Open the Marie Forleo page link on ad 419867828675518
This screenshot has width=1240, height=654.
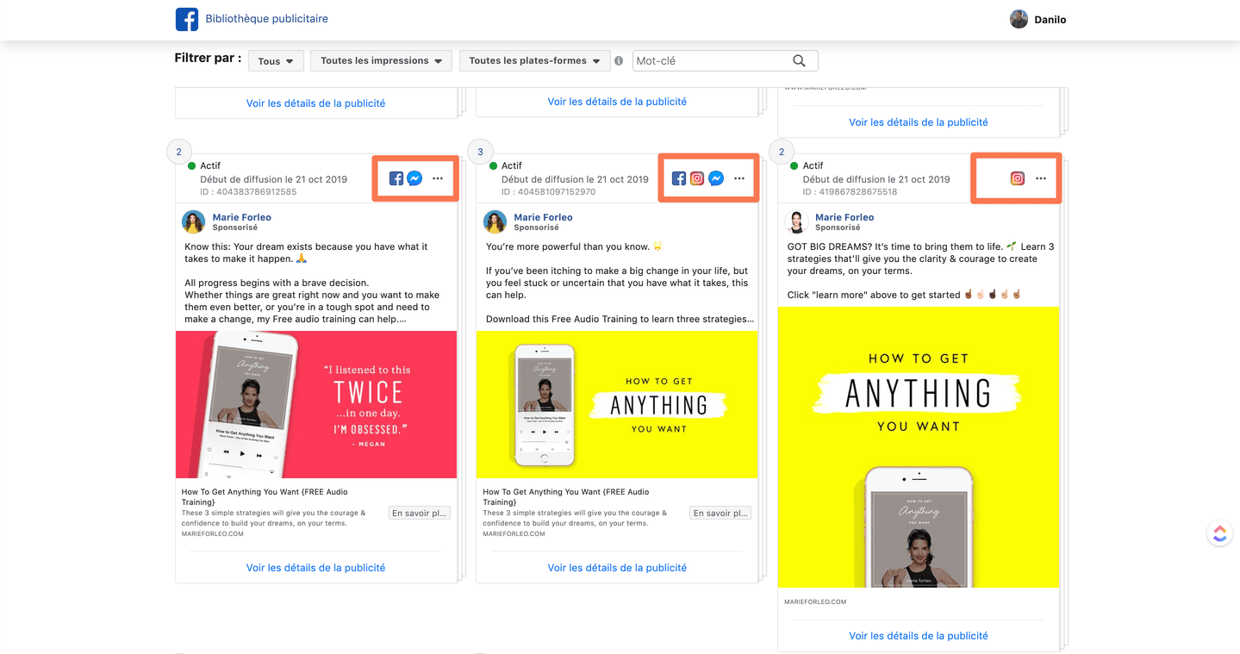[844, 217]
